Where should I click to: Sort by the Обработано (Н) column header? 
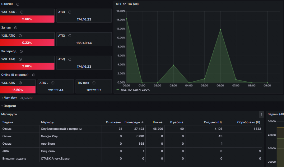[249, 122]
